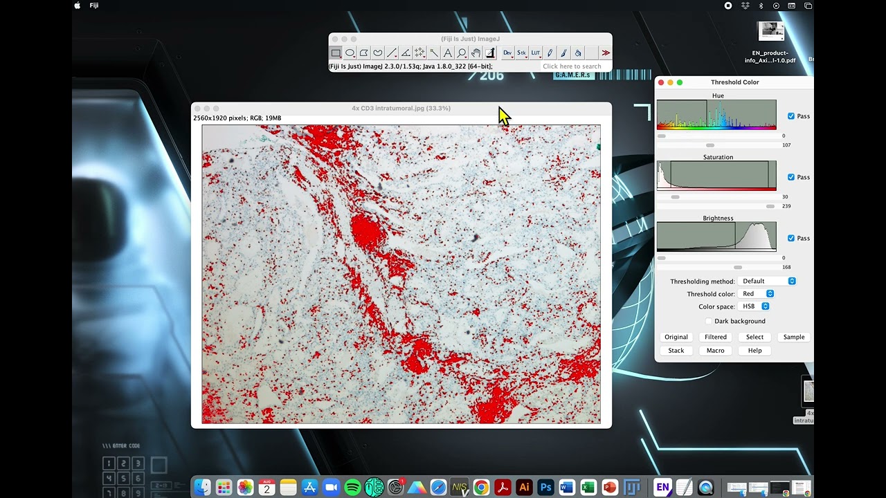Click the Brightness maximum slider at 168
Viewport: 886px width, 498px height.
(738, 267)
